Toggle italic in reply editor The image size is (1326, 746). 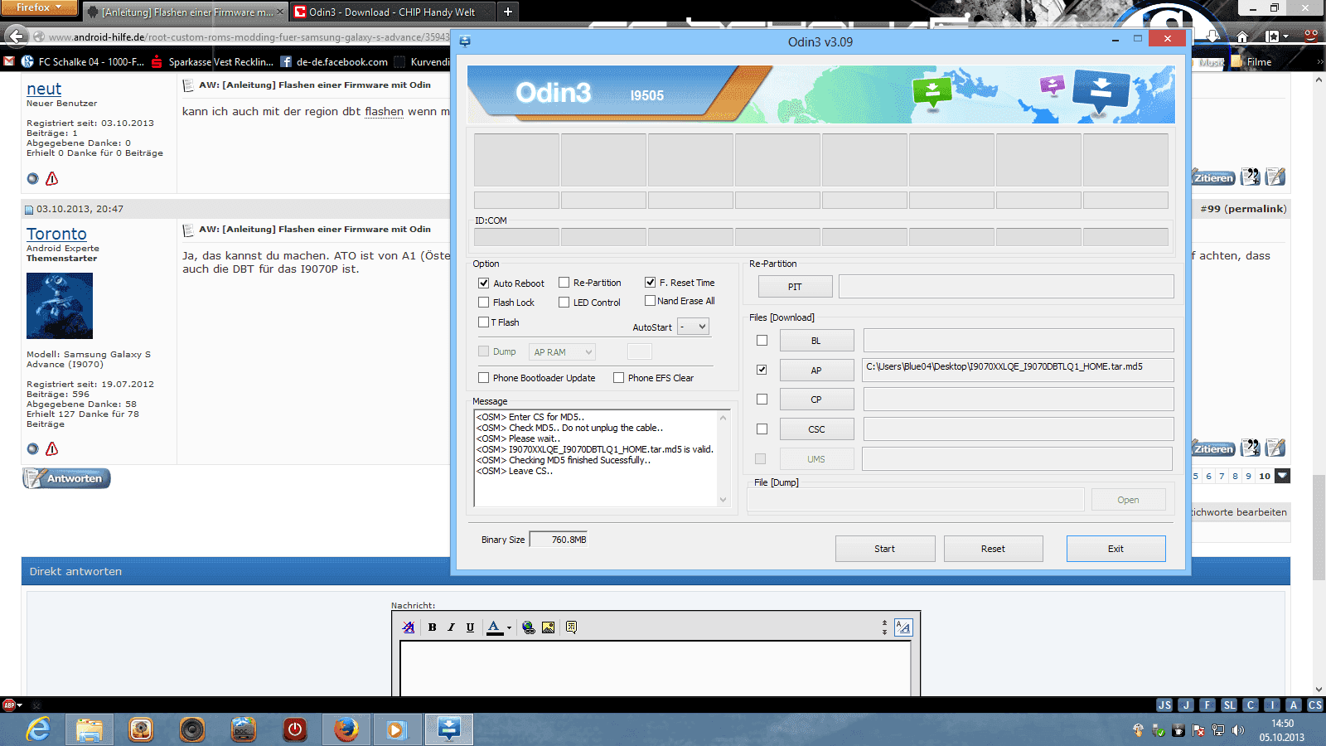click(x=451, y=627)
